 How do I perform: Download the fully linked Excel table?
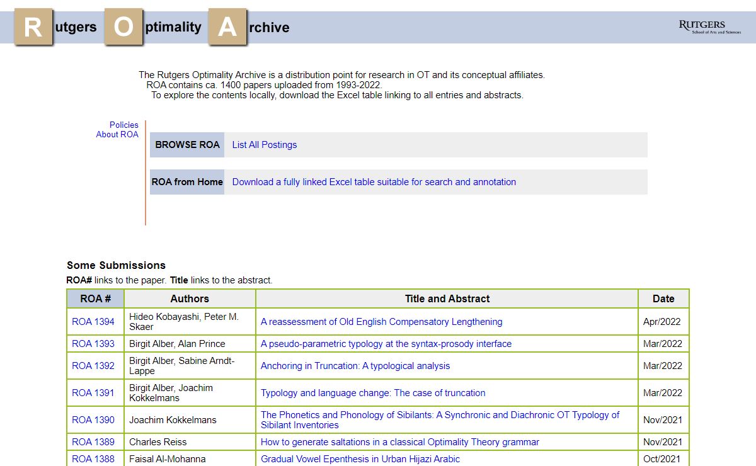pyautogui.click(x=374, y=182)
